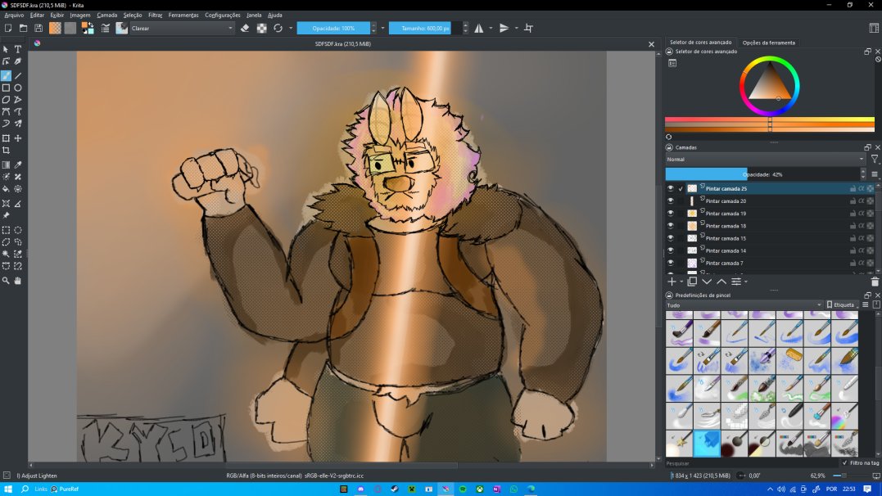Open the Etiqueta tag menu
The height and width of the screenshot is (496, 882).
[840, 304]
